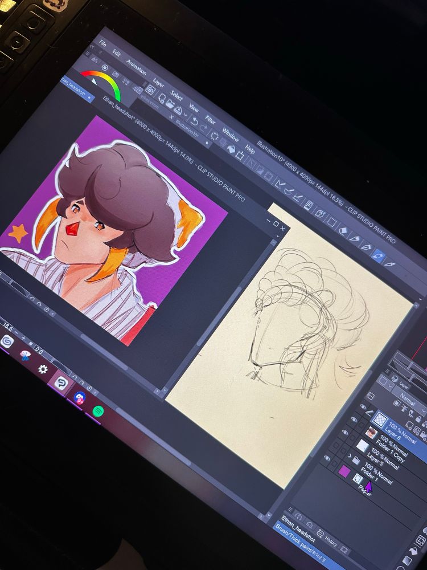Click the Open file folder icon

(170, 104)
